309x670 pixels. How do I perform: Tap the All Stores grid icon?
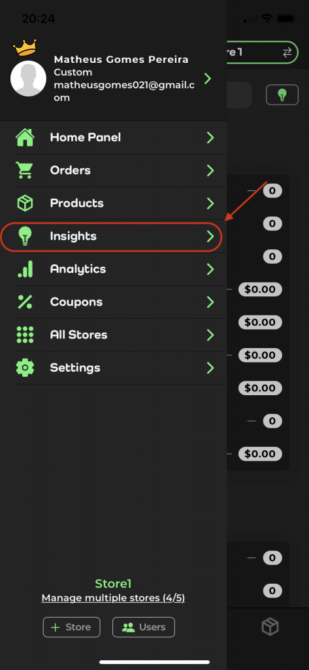point(25,335)
